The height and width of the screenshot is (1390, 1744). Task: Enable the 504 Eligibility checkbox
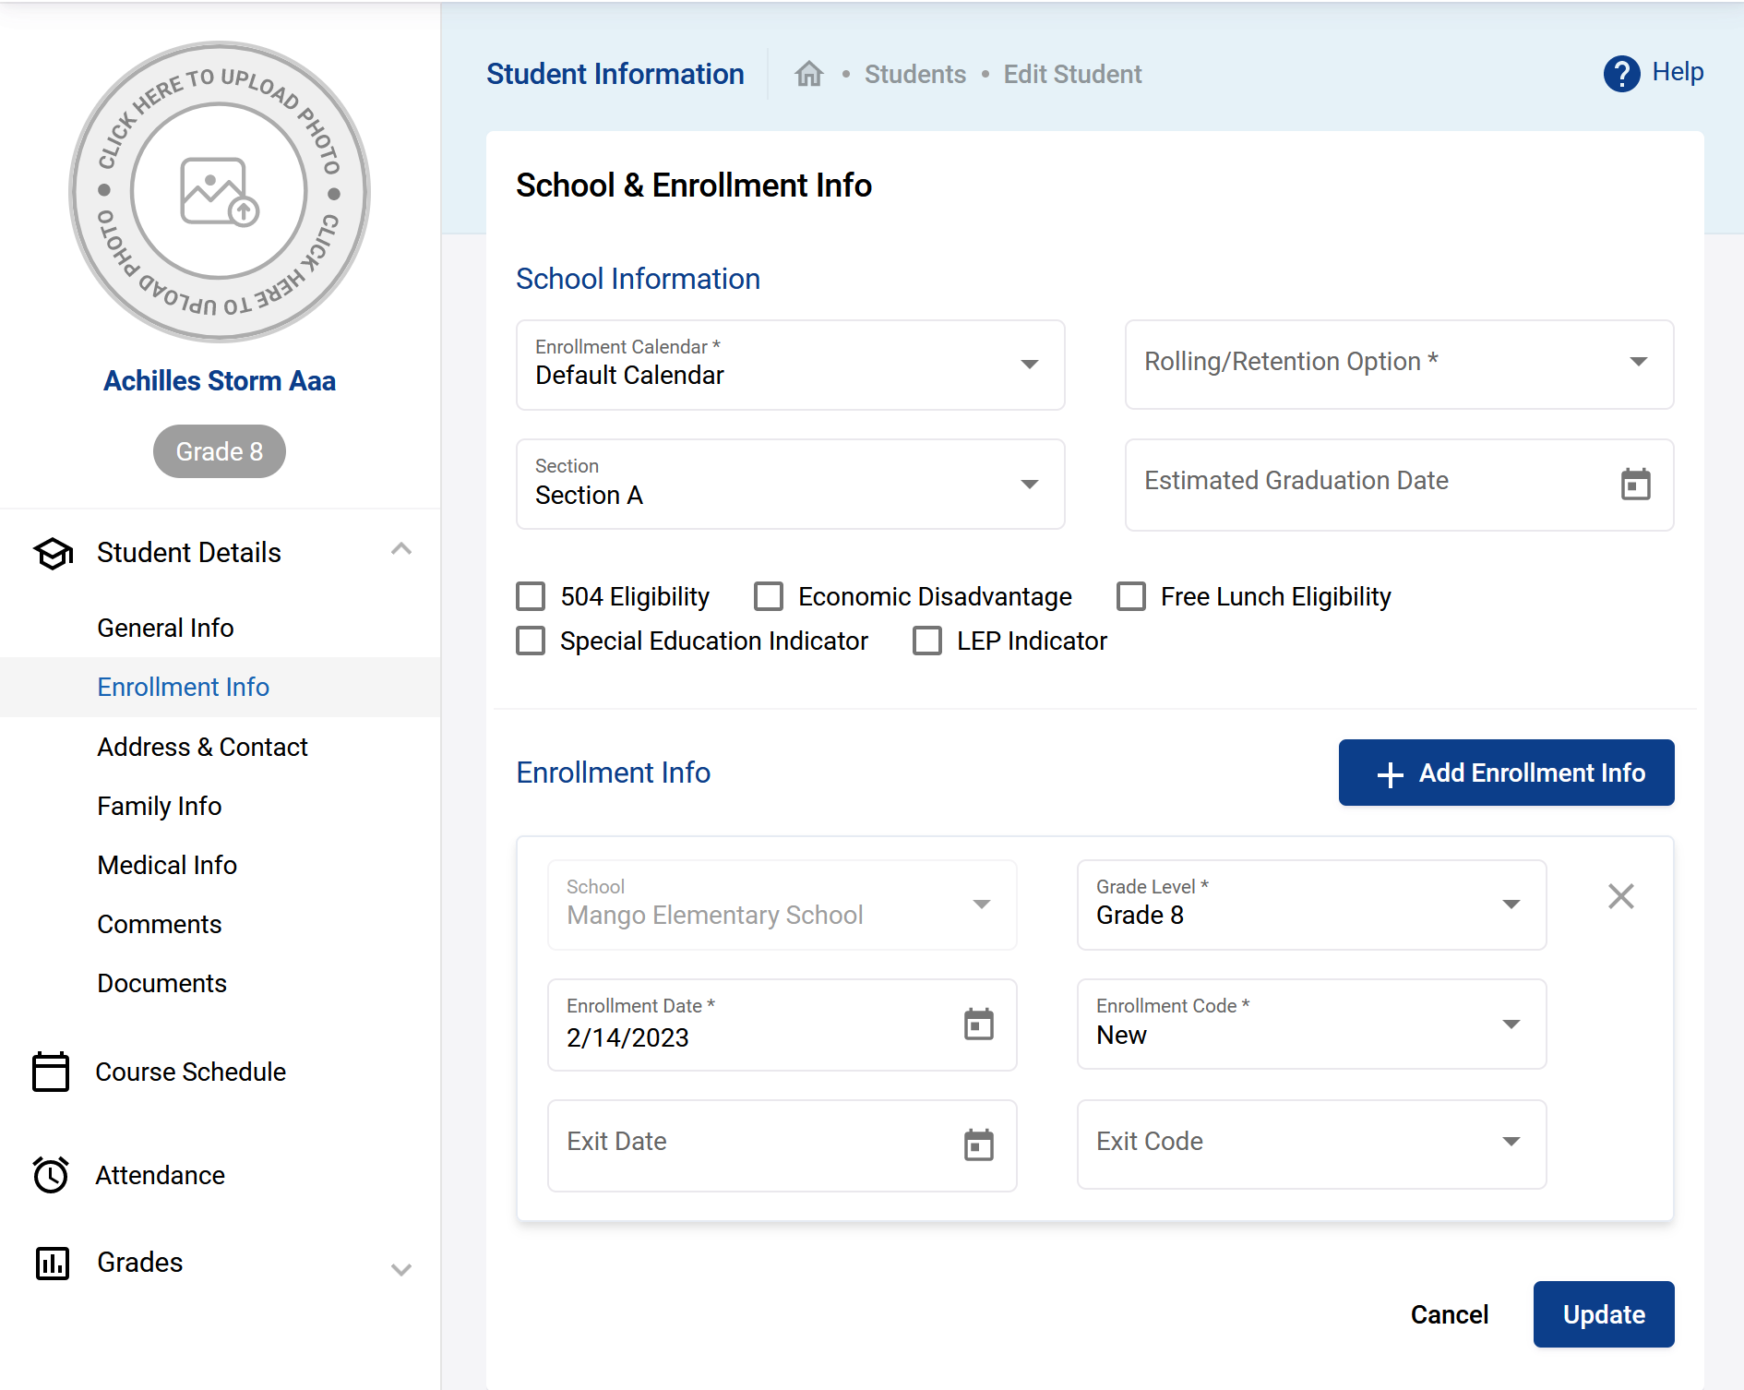click(531, 596)
